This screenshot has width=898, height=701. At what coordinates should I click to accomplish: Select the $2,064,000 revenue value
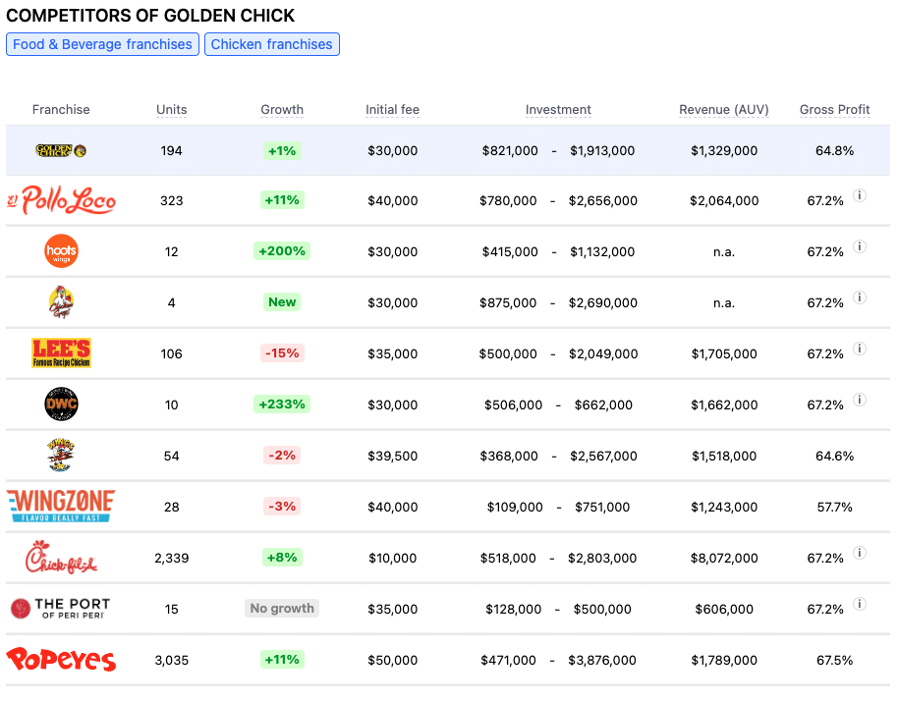(x=724, y=201)
